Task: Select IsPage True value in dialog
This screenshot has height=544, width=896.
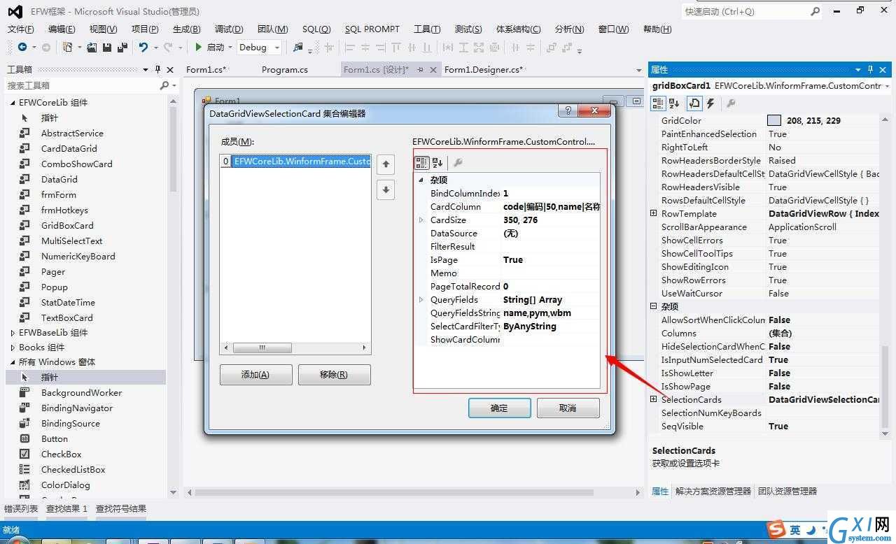Action: pyautogui.click(x=513, y=259)
